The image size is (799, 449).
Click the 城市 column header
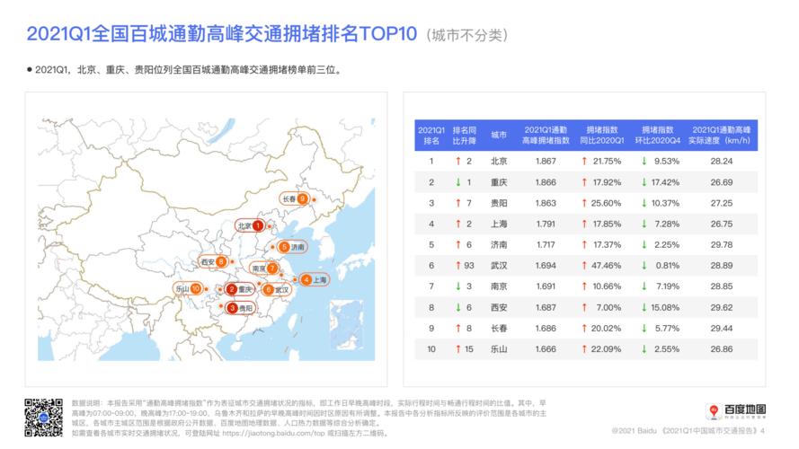click(499, 135)
